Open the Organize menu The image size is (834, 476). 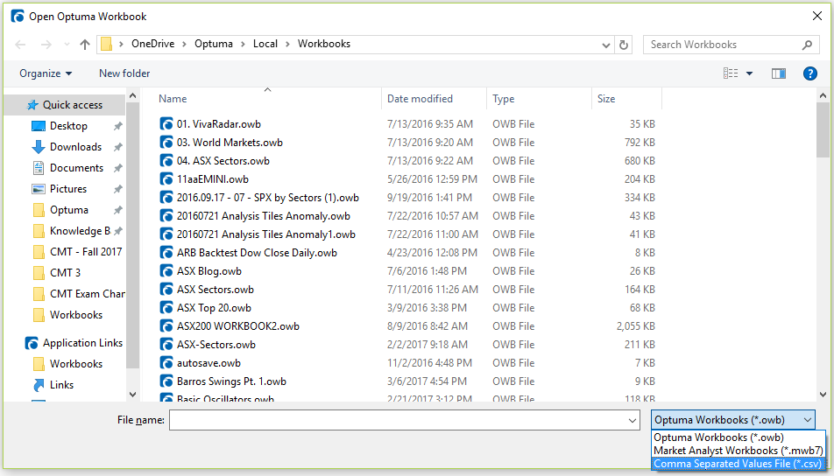pyautogui.click(x=46, y=73)
